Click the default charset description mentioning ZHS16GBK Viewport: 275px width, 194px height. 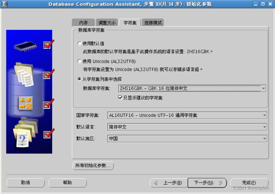148,51
